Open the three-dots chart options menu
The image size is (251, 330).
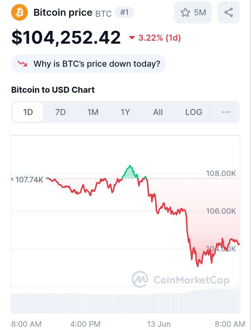pyautogui.click(x=226, y=112)
